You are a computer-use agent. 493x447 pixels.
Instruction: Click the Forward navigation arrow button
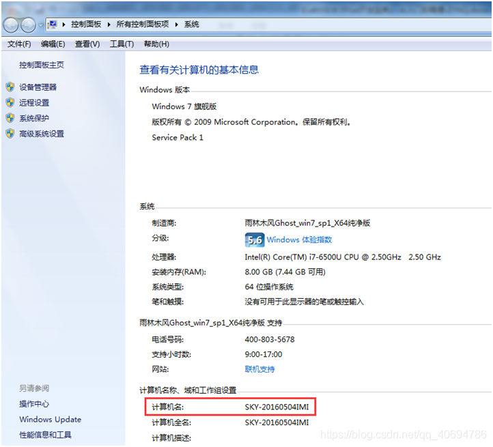click(x=28, y=25)
